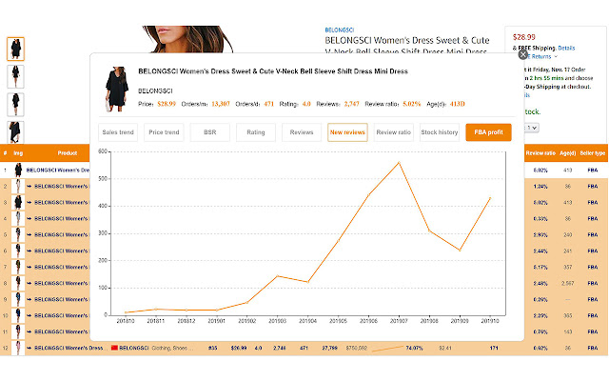Screen dimensions: 609x381
Task: Open the quantity dropdown
Action: tap(532, 128)
